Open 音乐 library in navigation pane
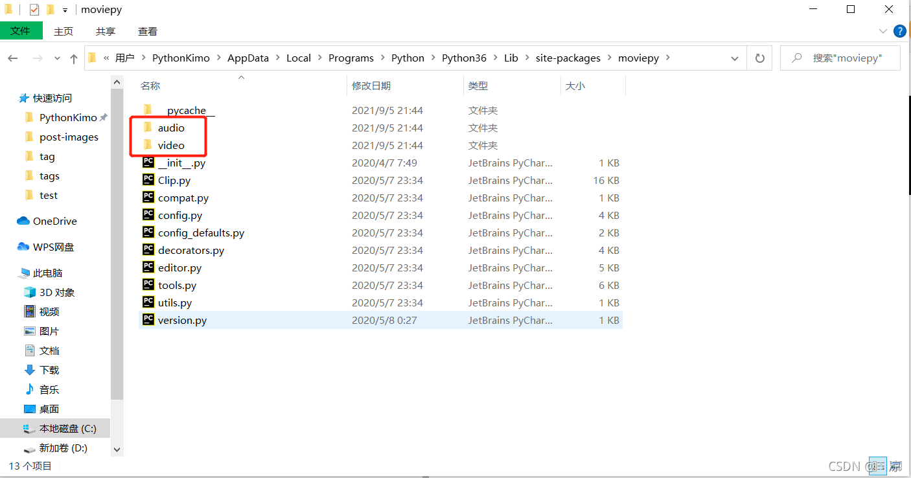This screenshot has width=911, height=478. [x=49, y=389]
